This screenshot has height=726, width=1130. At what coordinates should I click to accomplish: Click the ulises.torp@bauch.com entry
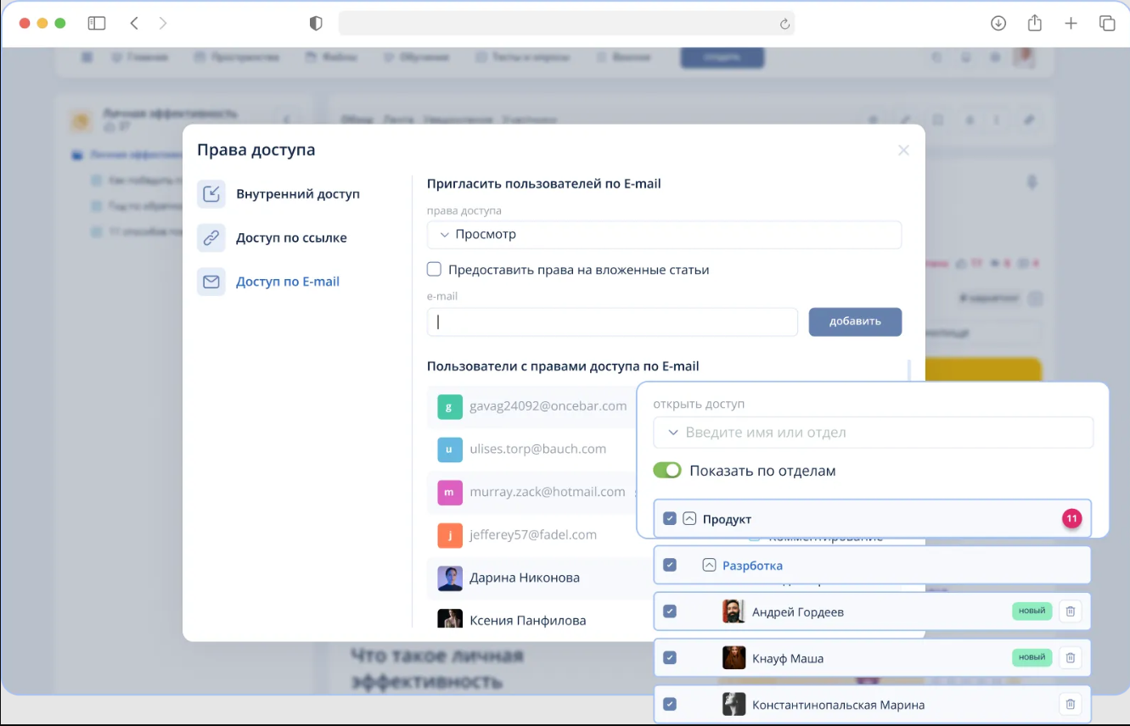[537, 450]
